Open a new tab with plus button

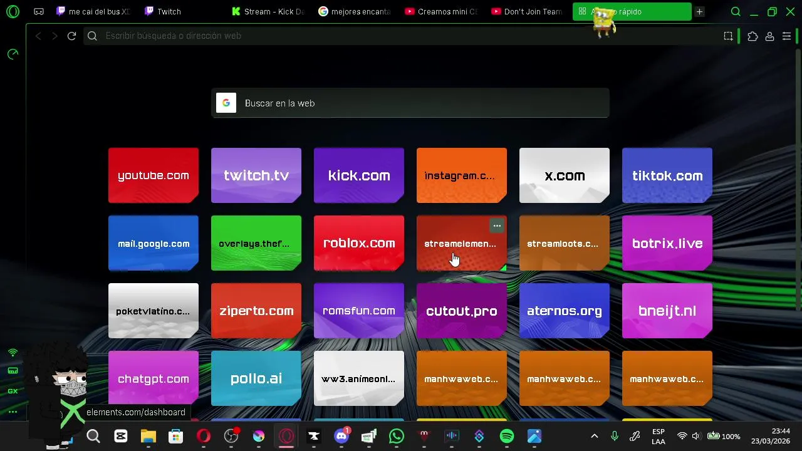pyautogui.click(x=699, y=11)
